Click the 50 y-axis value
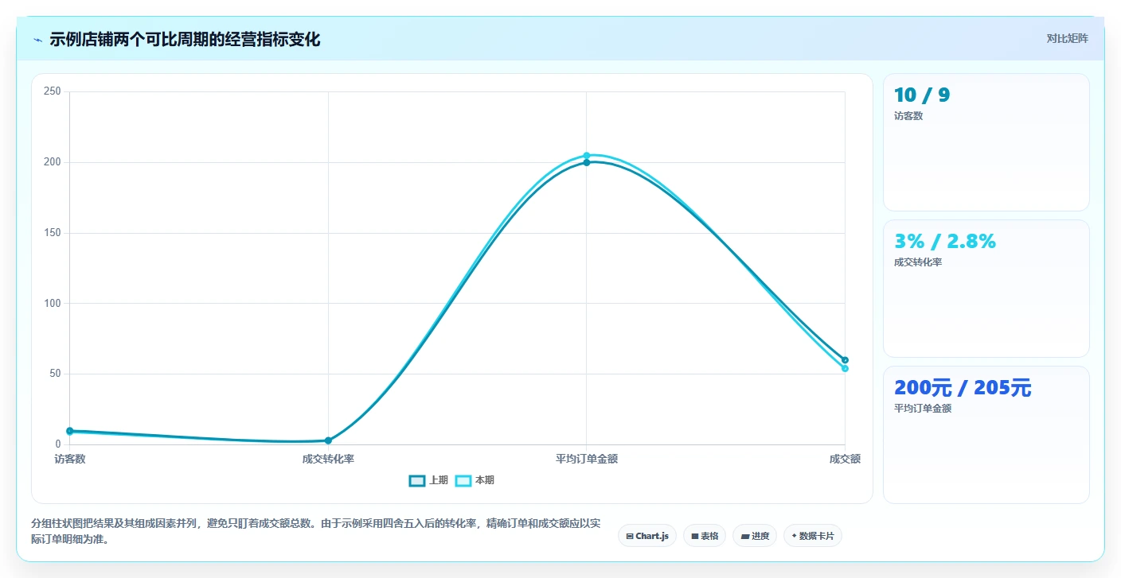1121x578 pixels. coord(55,374)
